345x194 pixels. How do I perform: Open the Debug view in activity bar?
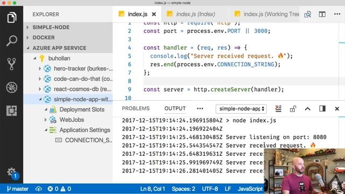pyautogui.click(x=11, y=87)
